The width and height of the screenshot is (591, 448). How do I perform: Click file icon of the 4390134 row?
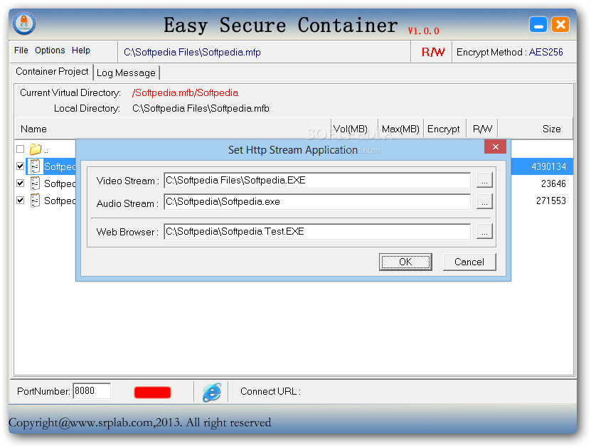tap(35, 166)
